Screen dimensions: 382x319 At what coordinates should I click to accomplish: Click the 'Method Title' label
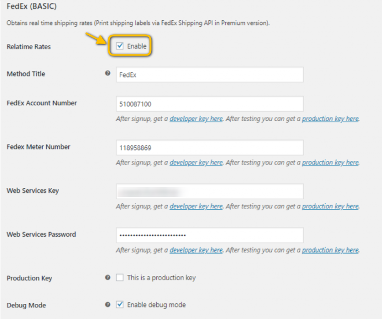click(x=26, y=74)
